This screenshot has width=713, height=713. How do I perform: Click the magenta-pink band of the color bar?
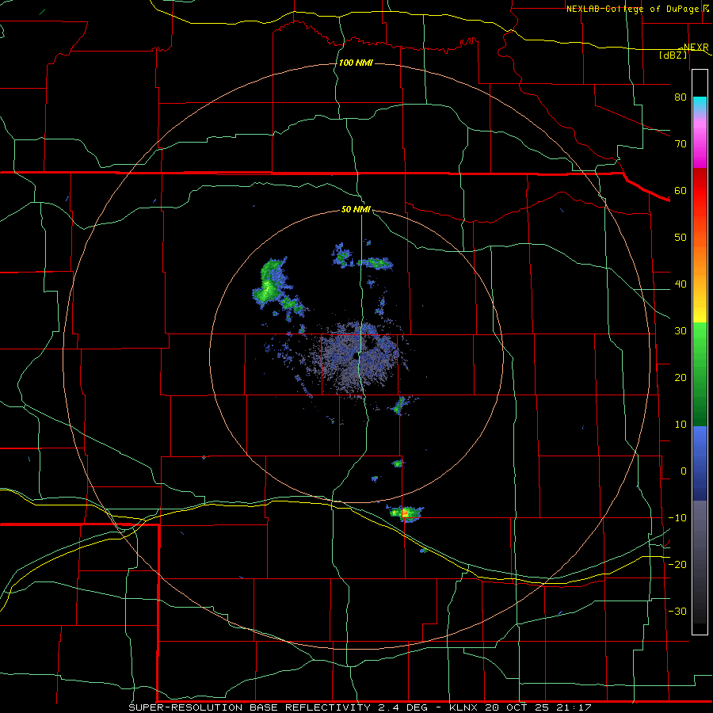pyautogui.click(x=700, y=141)
